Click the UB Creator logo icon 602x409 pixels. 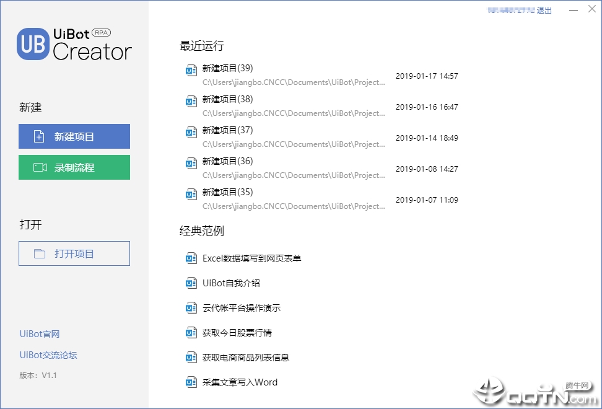(33, 44)
